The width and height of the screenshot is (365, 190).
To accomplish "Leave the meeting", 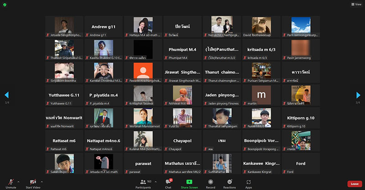I will [x=354, y=184].
